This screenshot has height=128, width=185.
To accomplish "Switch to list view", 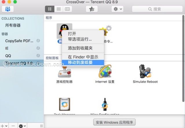I will click(59, 9).
